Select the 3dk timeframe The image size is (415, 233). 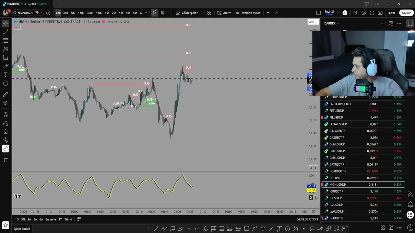[x=65, y=13]
